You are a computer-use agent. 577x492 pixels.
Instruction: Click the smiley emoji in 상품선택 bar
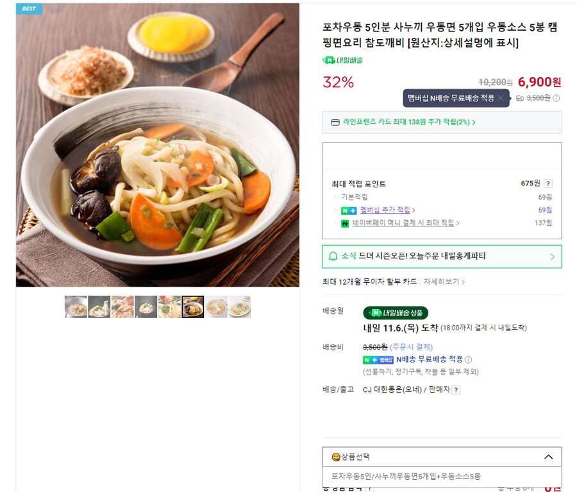(x=335, y=457)
